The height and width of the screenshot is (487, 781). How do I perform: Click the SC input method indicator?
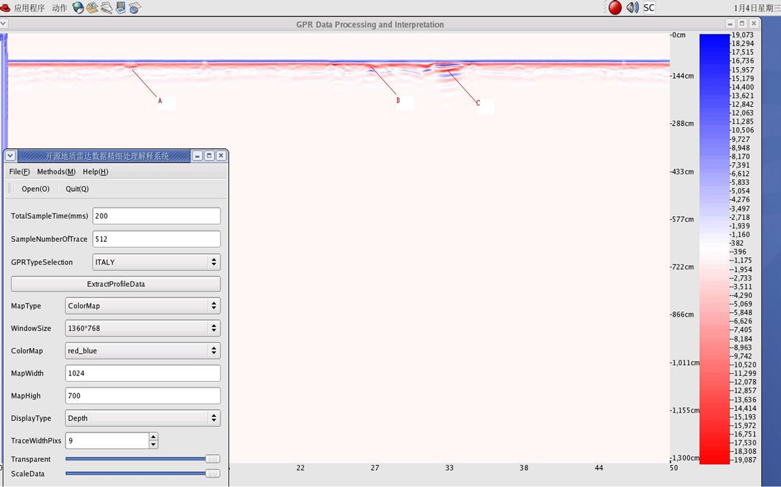click(x=649, y=8)
